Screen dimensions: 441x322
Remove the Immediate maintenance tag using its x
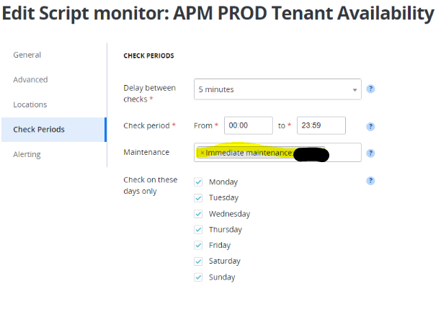202,153
